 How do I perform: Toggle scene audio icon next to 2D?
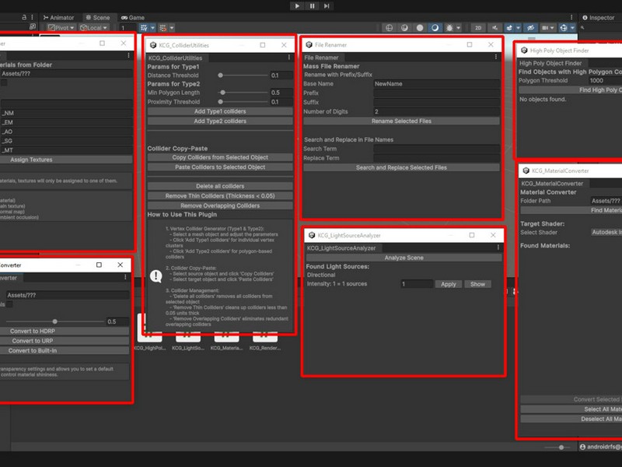pos(494,28)
